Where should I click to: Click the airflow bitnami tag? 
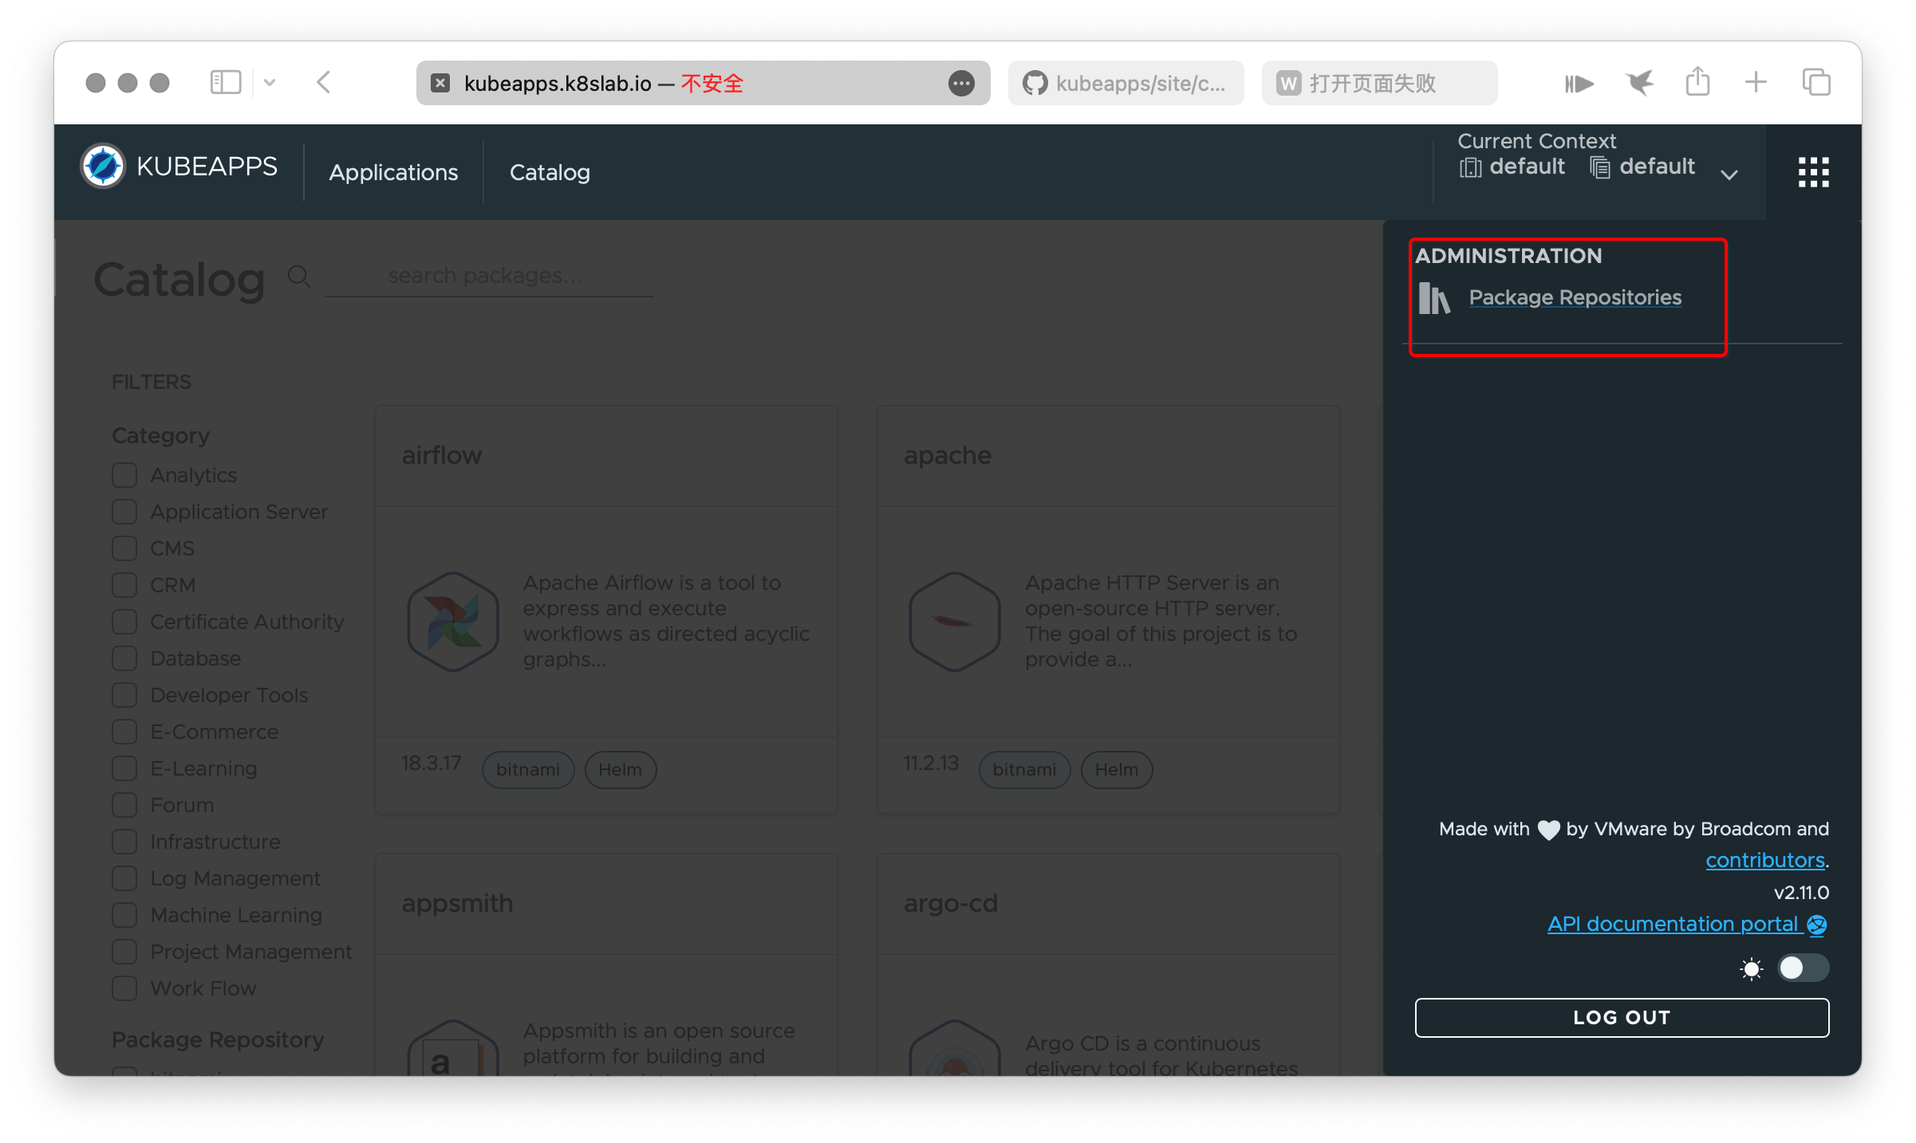(x=528, y=770)
